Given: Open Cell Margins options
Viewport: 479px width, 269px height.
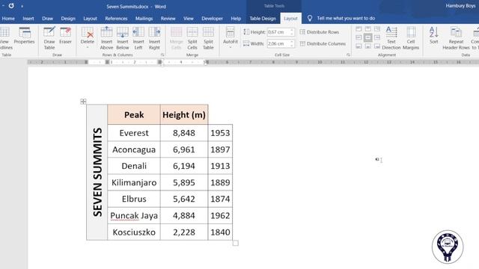Looking at the screenshot, I should coord(411,38).
